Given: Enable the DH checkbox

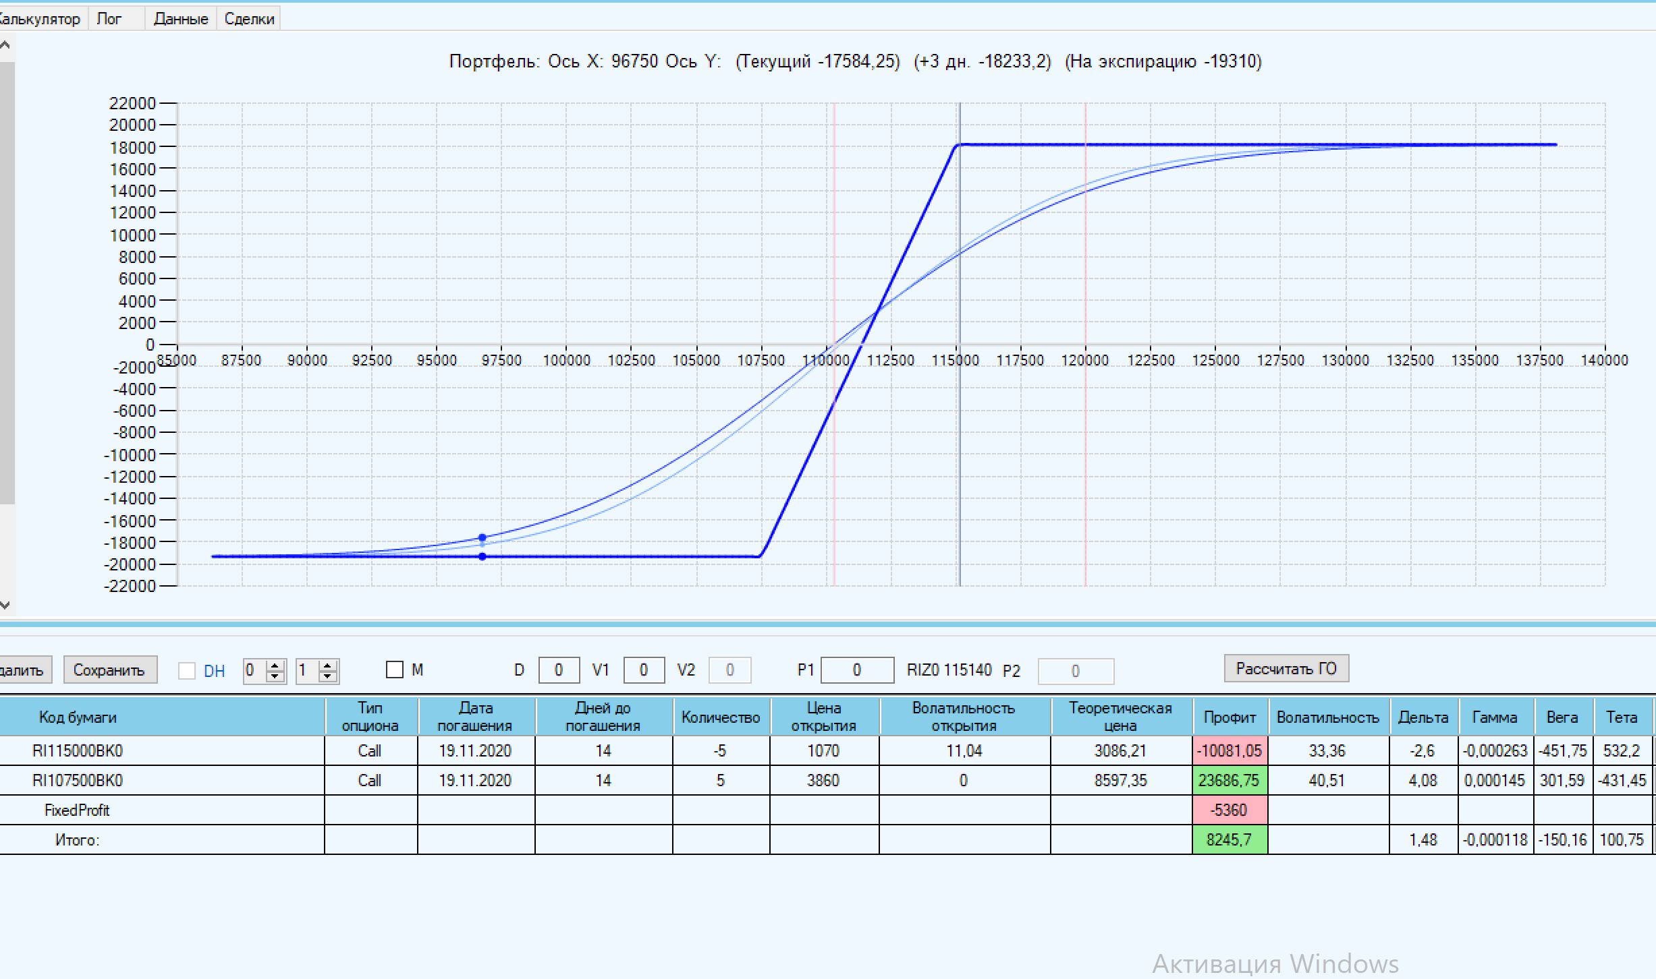Looking at the screenshot, I should 187,671.
